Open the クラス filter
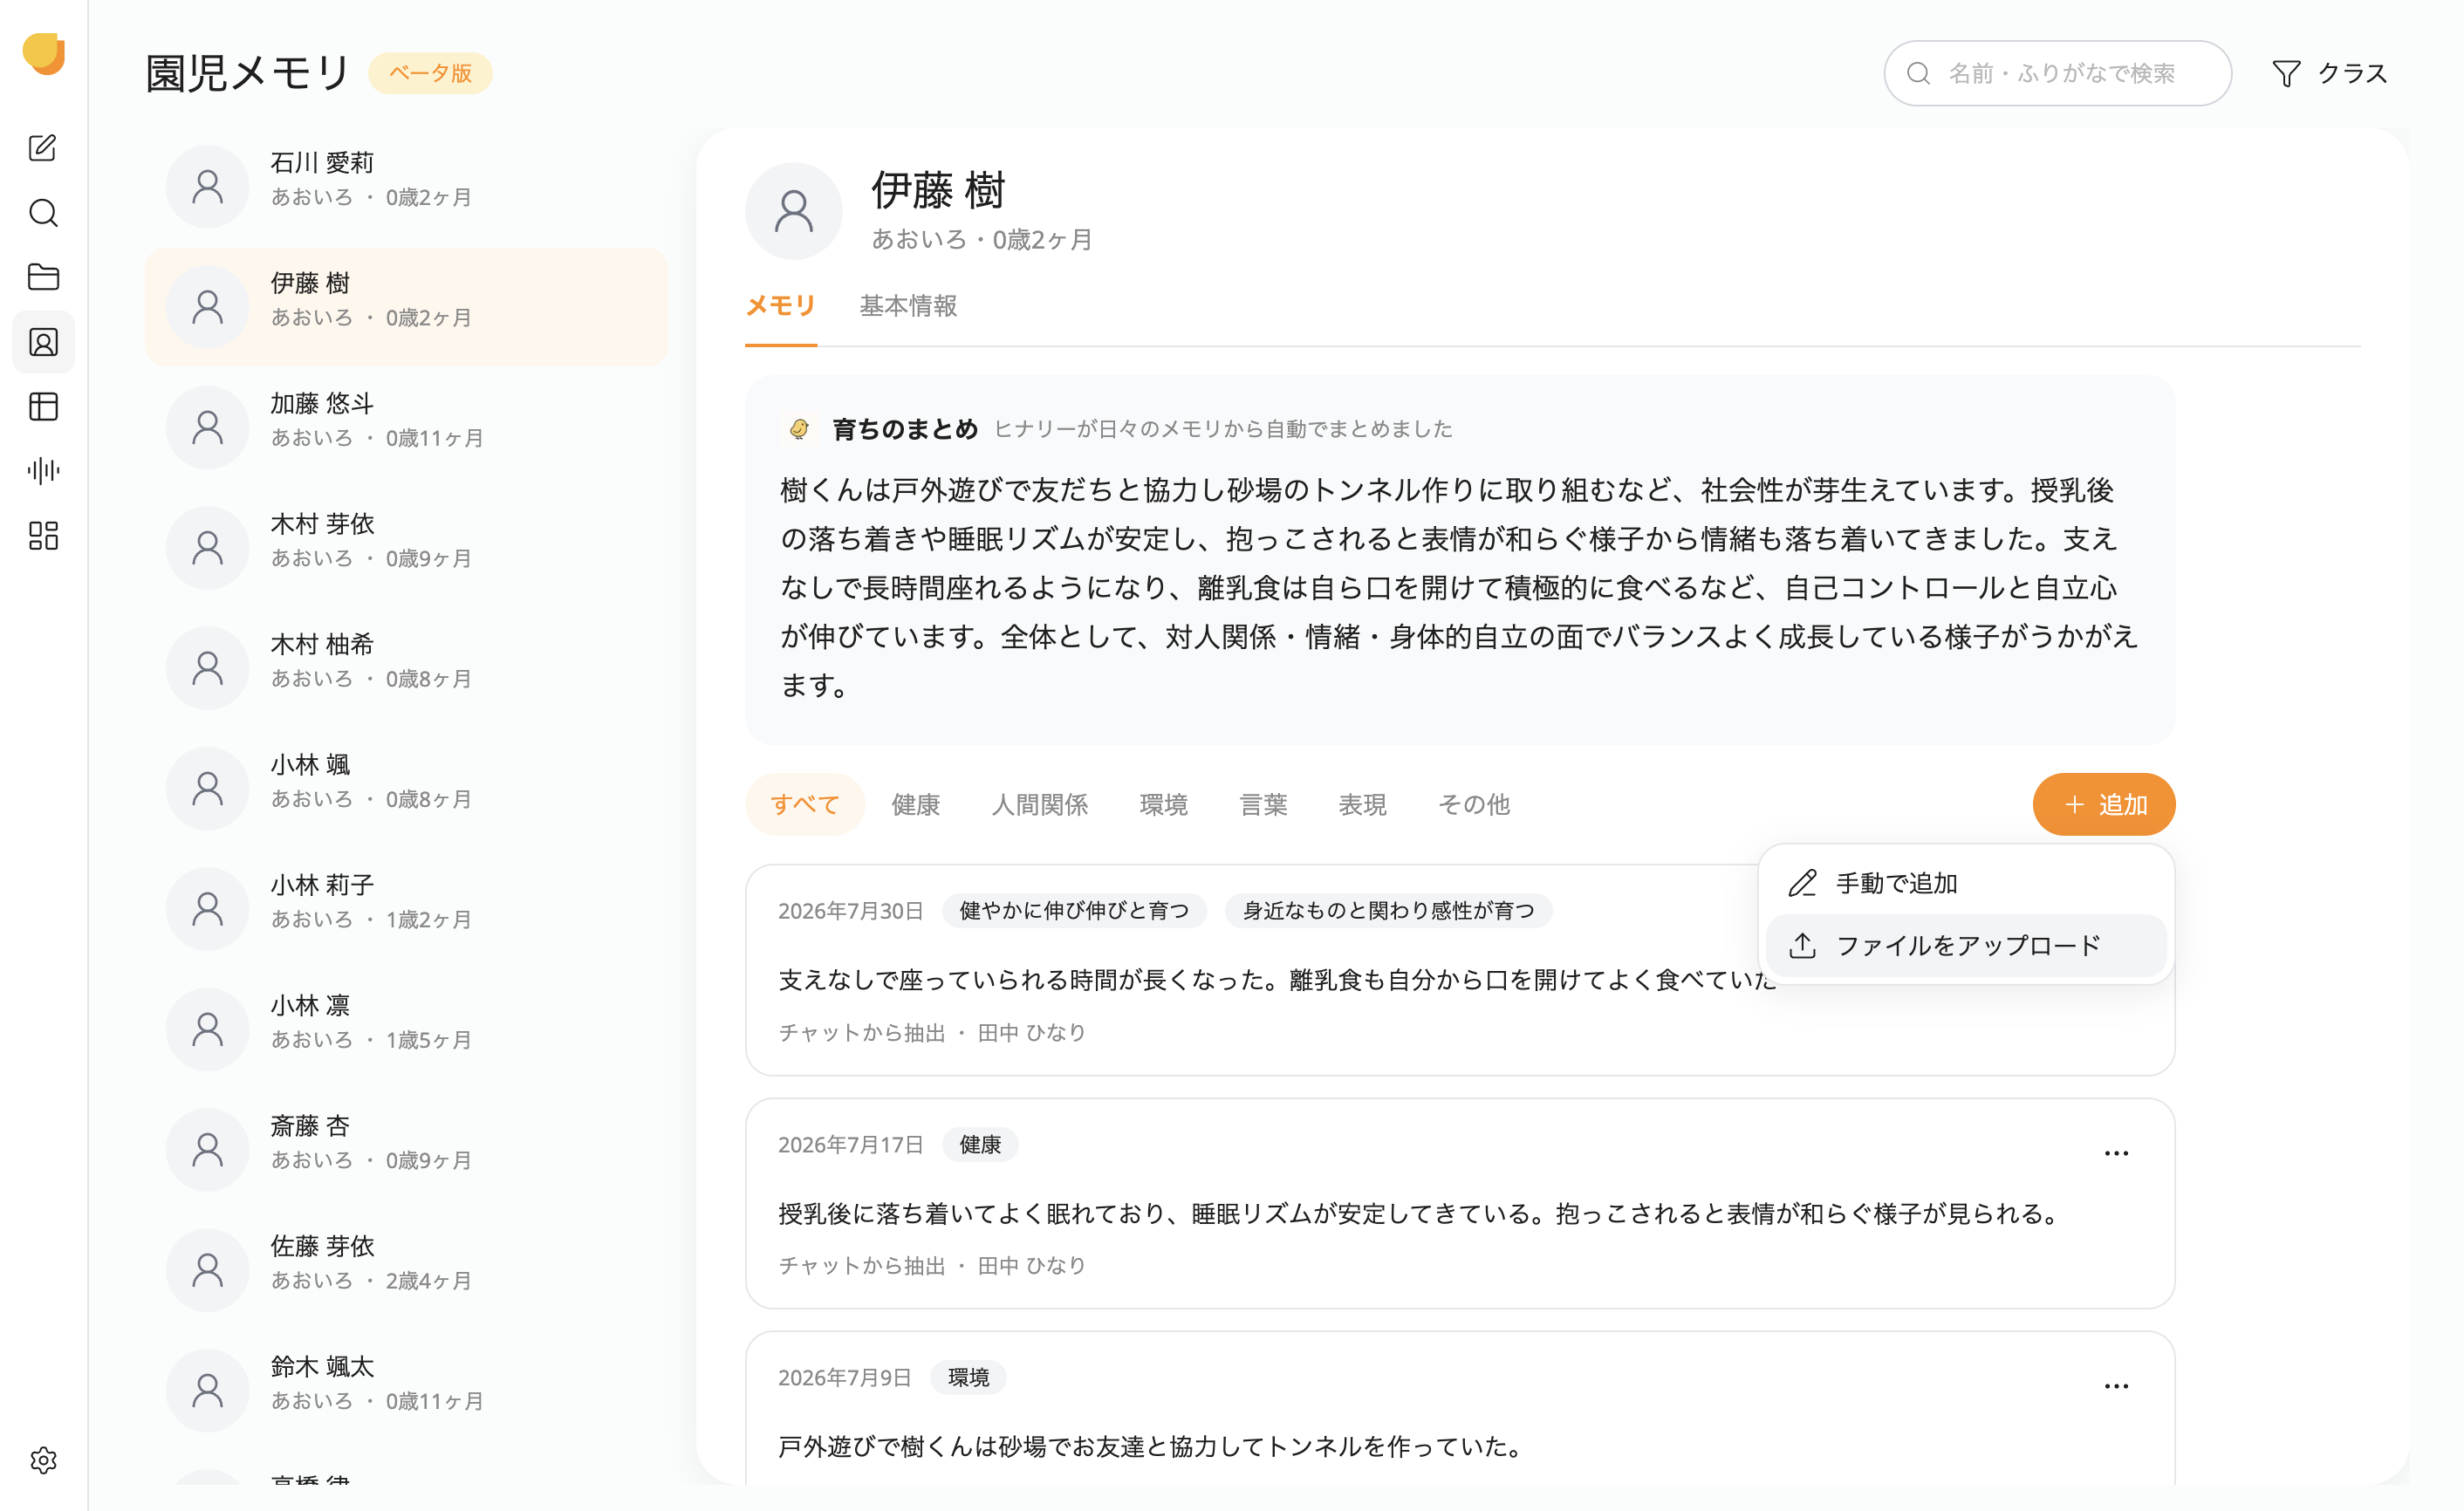 2329,73
